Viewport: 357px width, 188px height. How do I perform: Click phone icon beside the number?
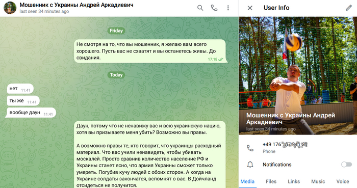click(x=250, y=148)
